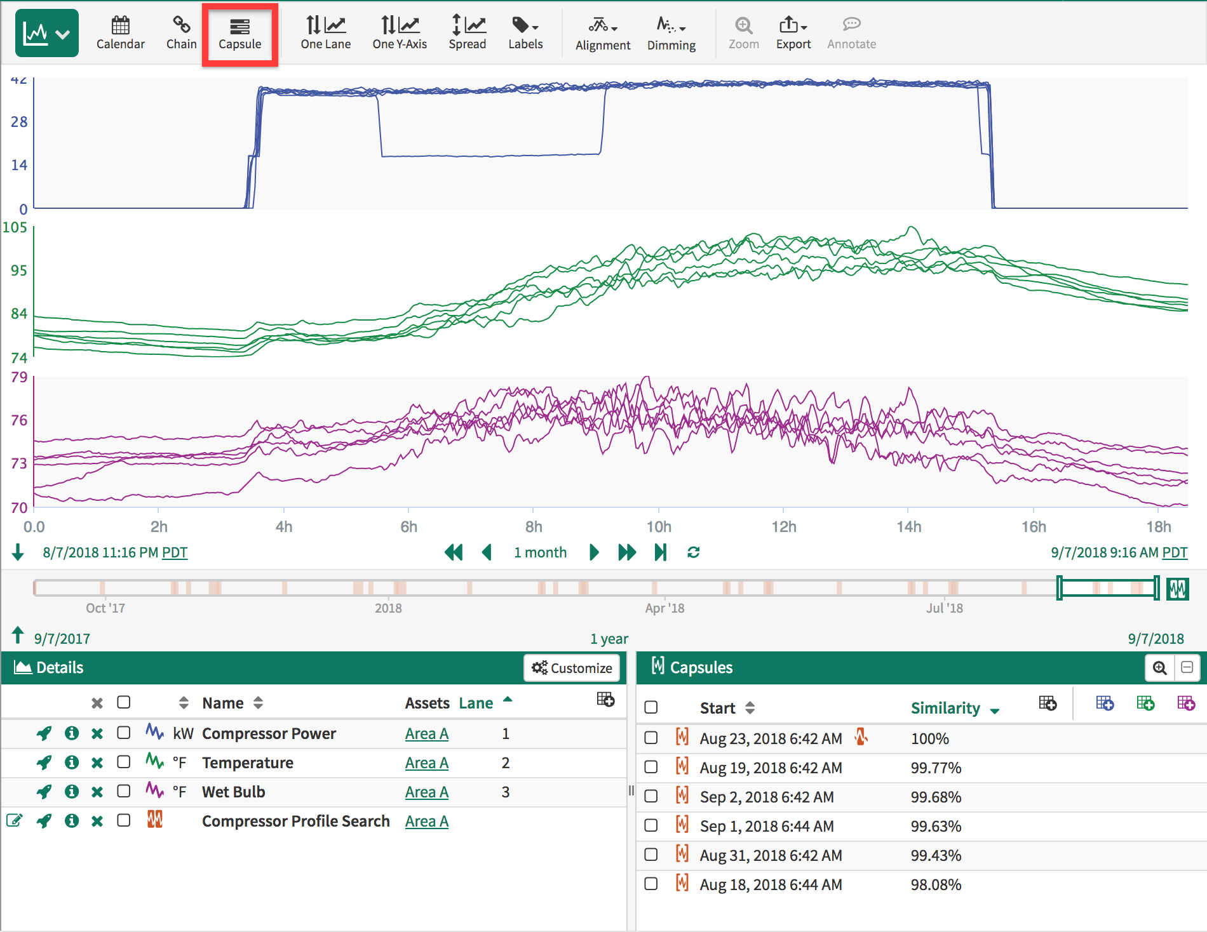Click the Customize button in Details
This screenshot has width=1207, height=932.
click(x=572, y=668)
